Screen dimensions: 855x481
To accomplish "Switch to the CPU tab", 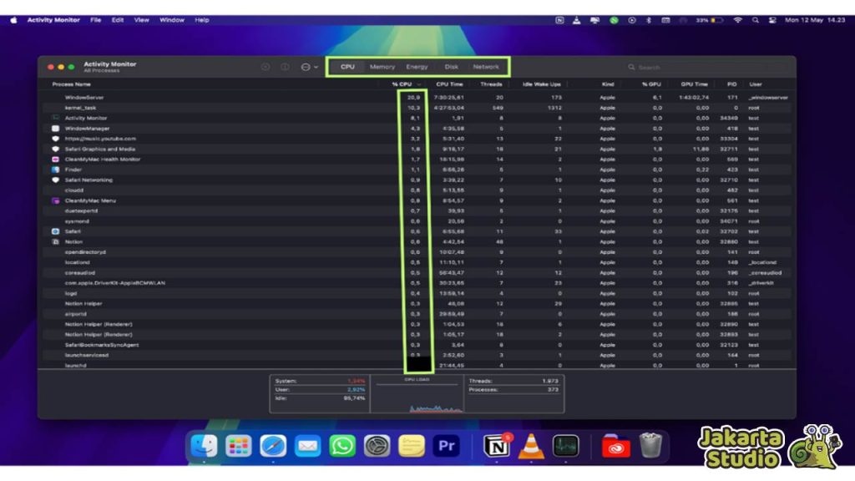I will (x=347, y=67).
